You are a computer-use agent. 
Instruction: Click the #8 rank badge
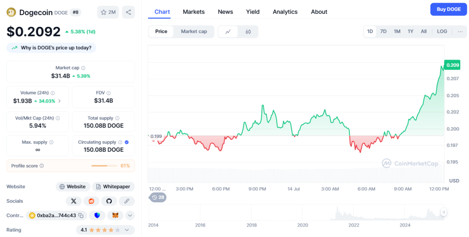76,12
